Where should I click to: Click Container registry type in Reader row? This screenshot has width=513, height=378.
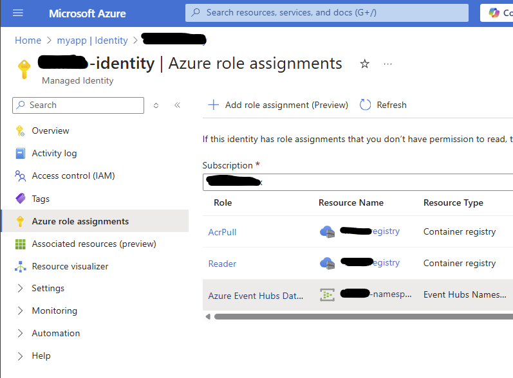click(460, 263)
